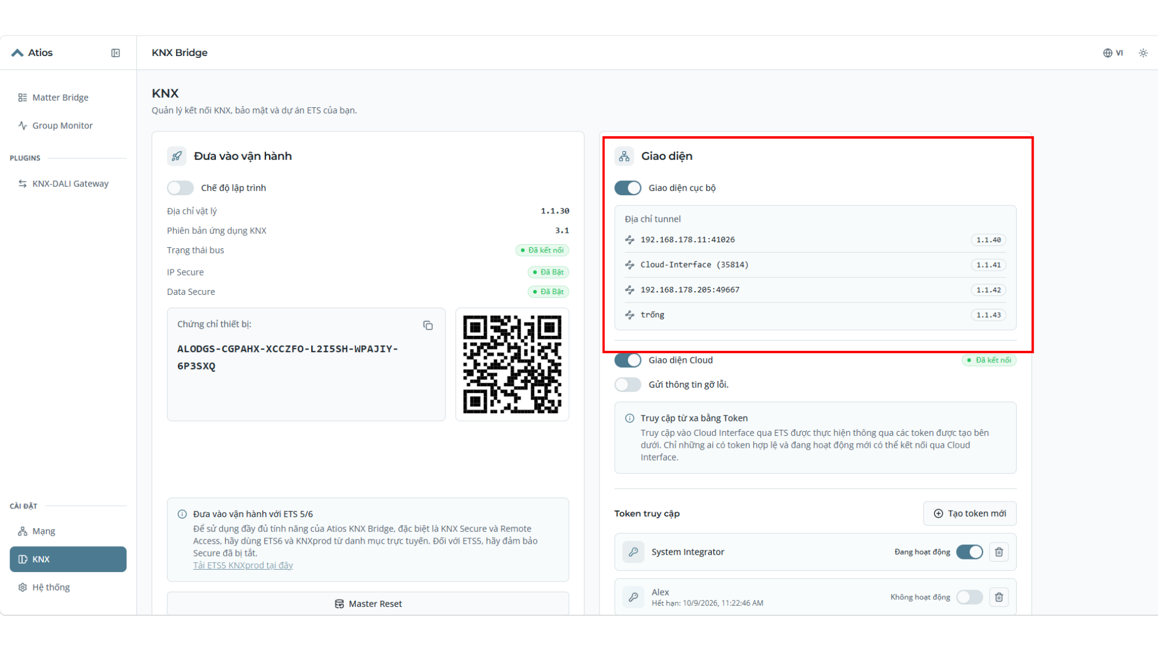Click the Data Secure Đã Bật badge
1158x651 pixels.
[x=548, y=292]
